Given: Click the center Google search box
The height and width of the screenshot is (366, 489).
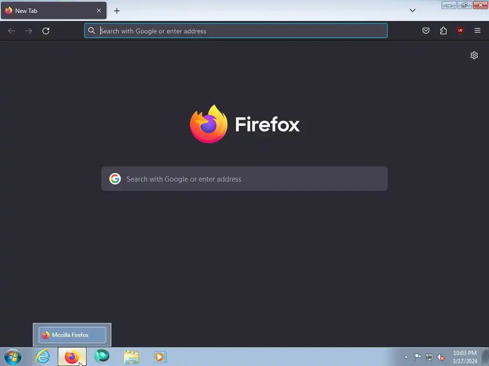Looking at the screenshot, I should (244, 179).
